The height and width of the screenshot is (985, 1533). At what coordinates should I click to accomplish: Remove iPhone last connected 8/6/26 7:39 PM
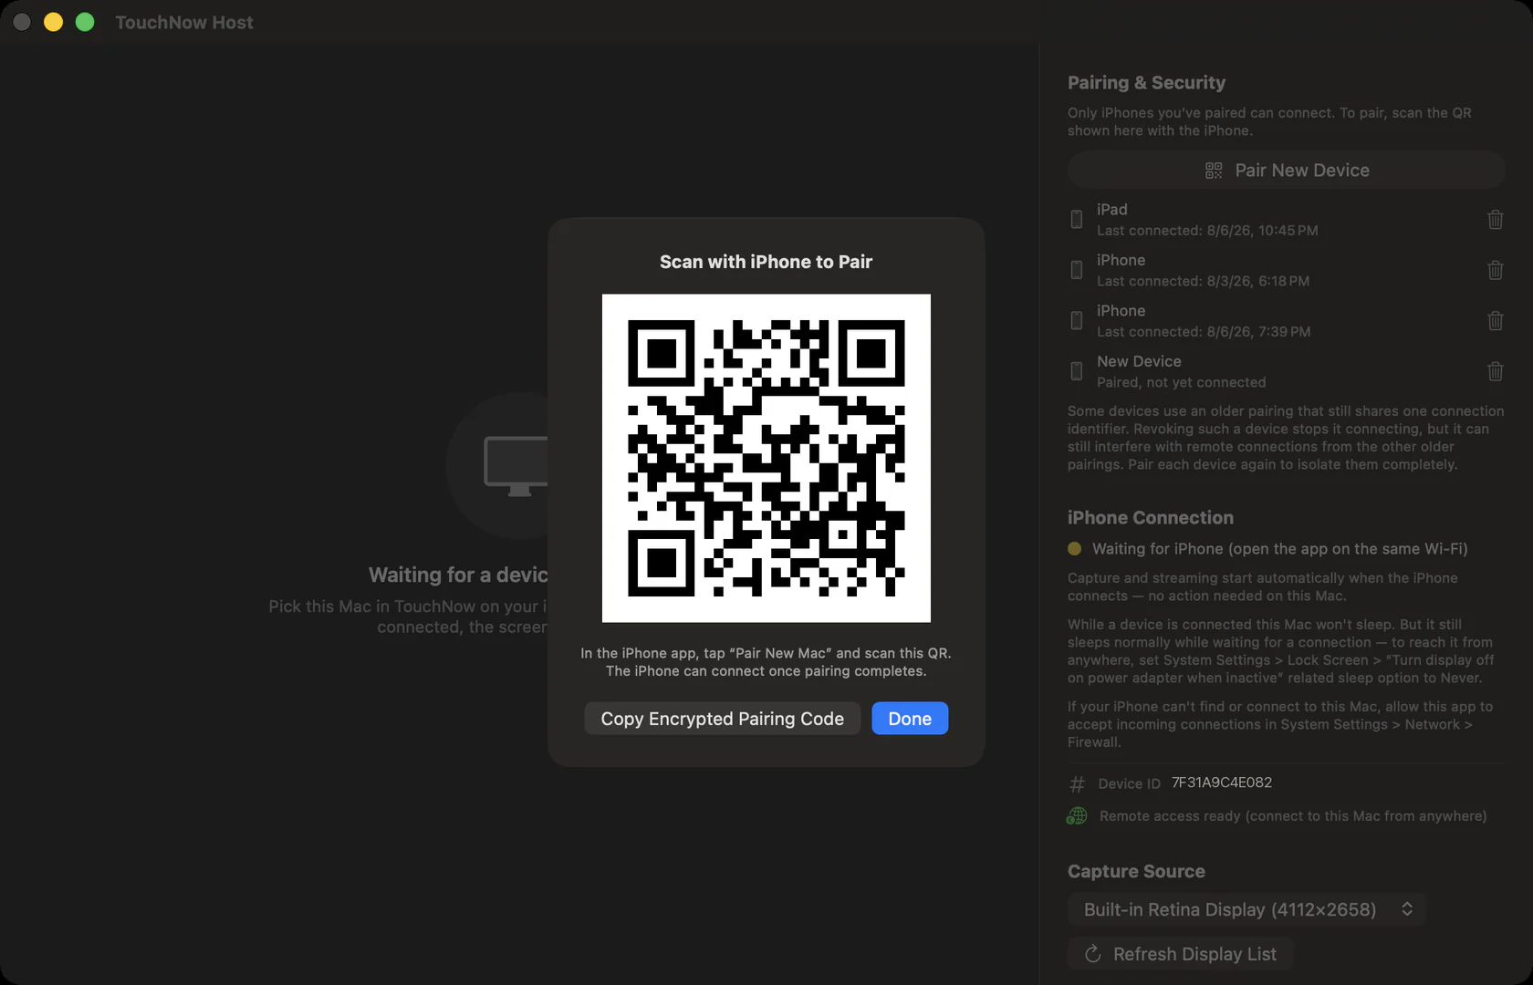1495,321
